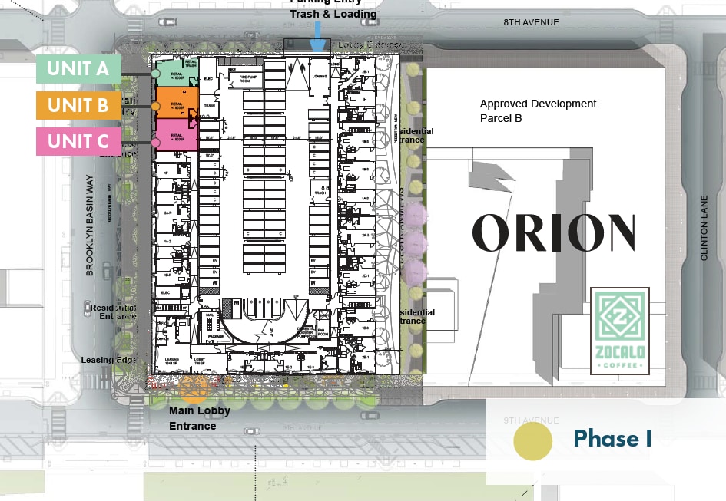
Task: Click the orange circle marker for Unit B
Action: tap(155, 107)
